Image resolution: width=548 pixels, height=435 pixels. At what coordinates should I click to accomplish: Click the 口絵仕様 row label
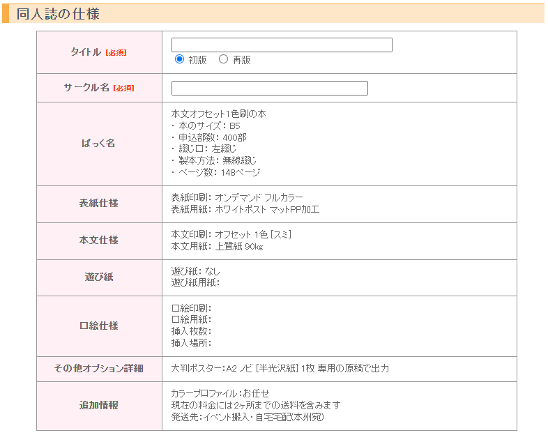point(98,326)
